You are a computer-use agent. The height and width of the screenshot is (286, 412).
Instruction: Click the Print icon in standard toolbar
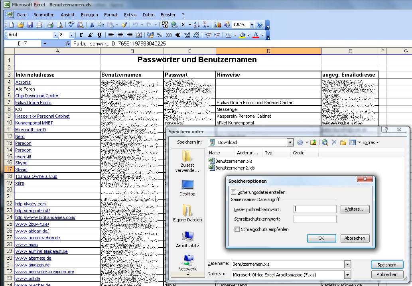(x=50, y=25)
